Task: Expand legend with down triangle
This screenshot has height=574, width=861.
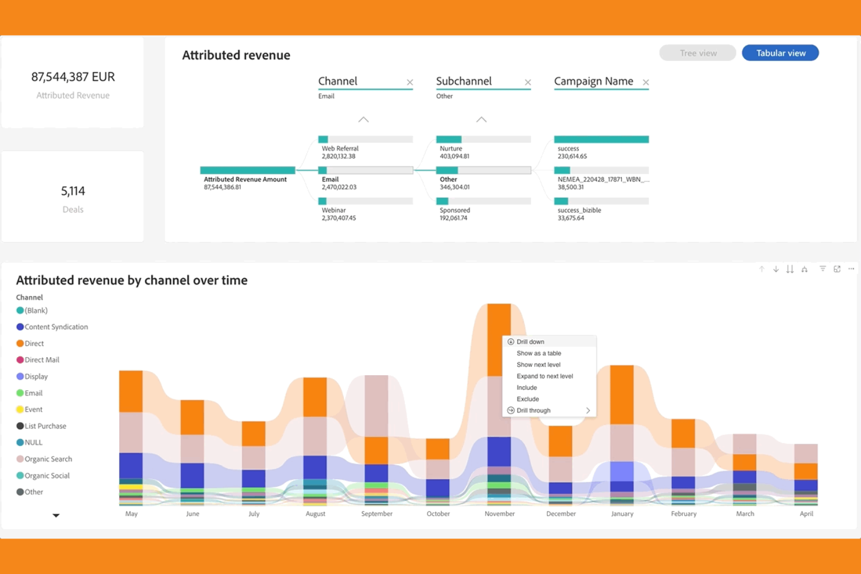Action: [x=56, y=515]
